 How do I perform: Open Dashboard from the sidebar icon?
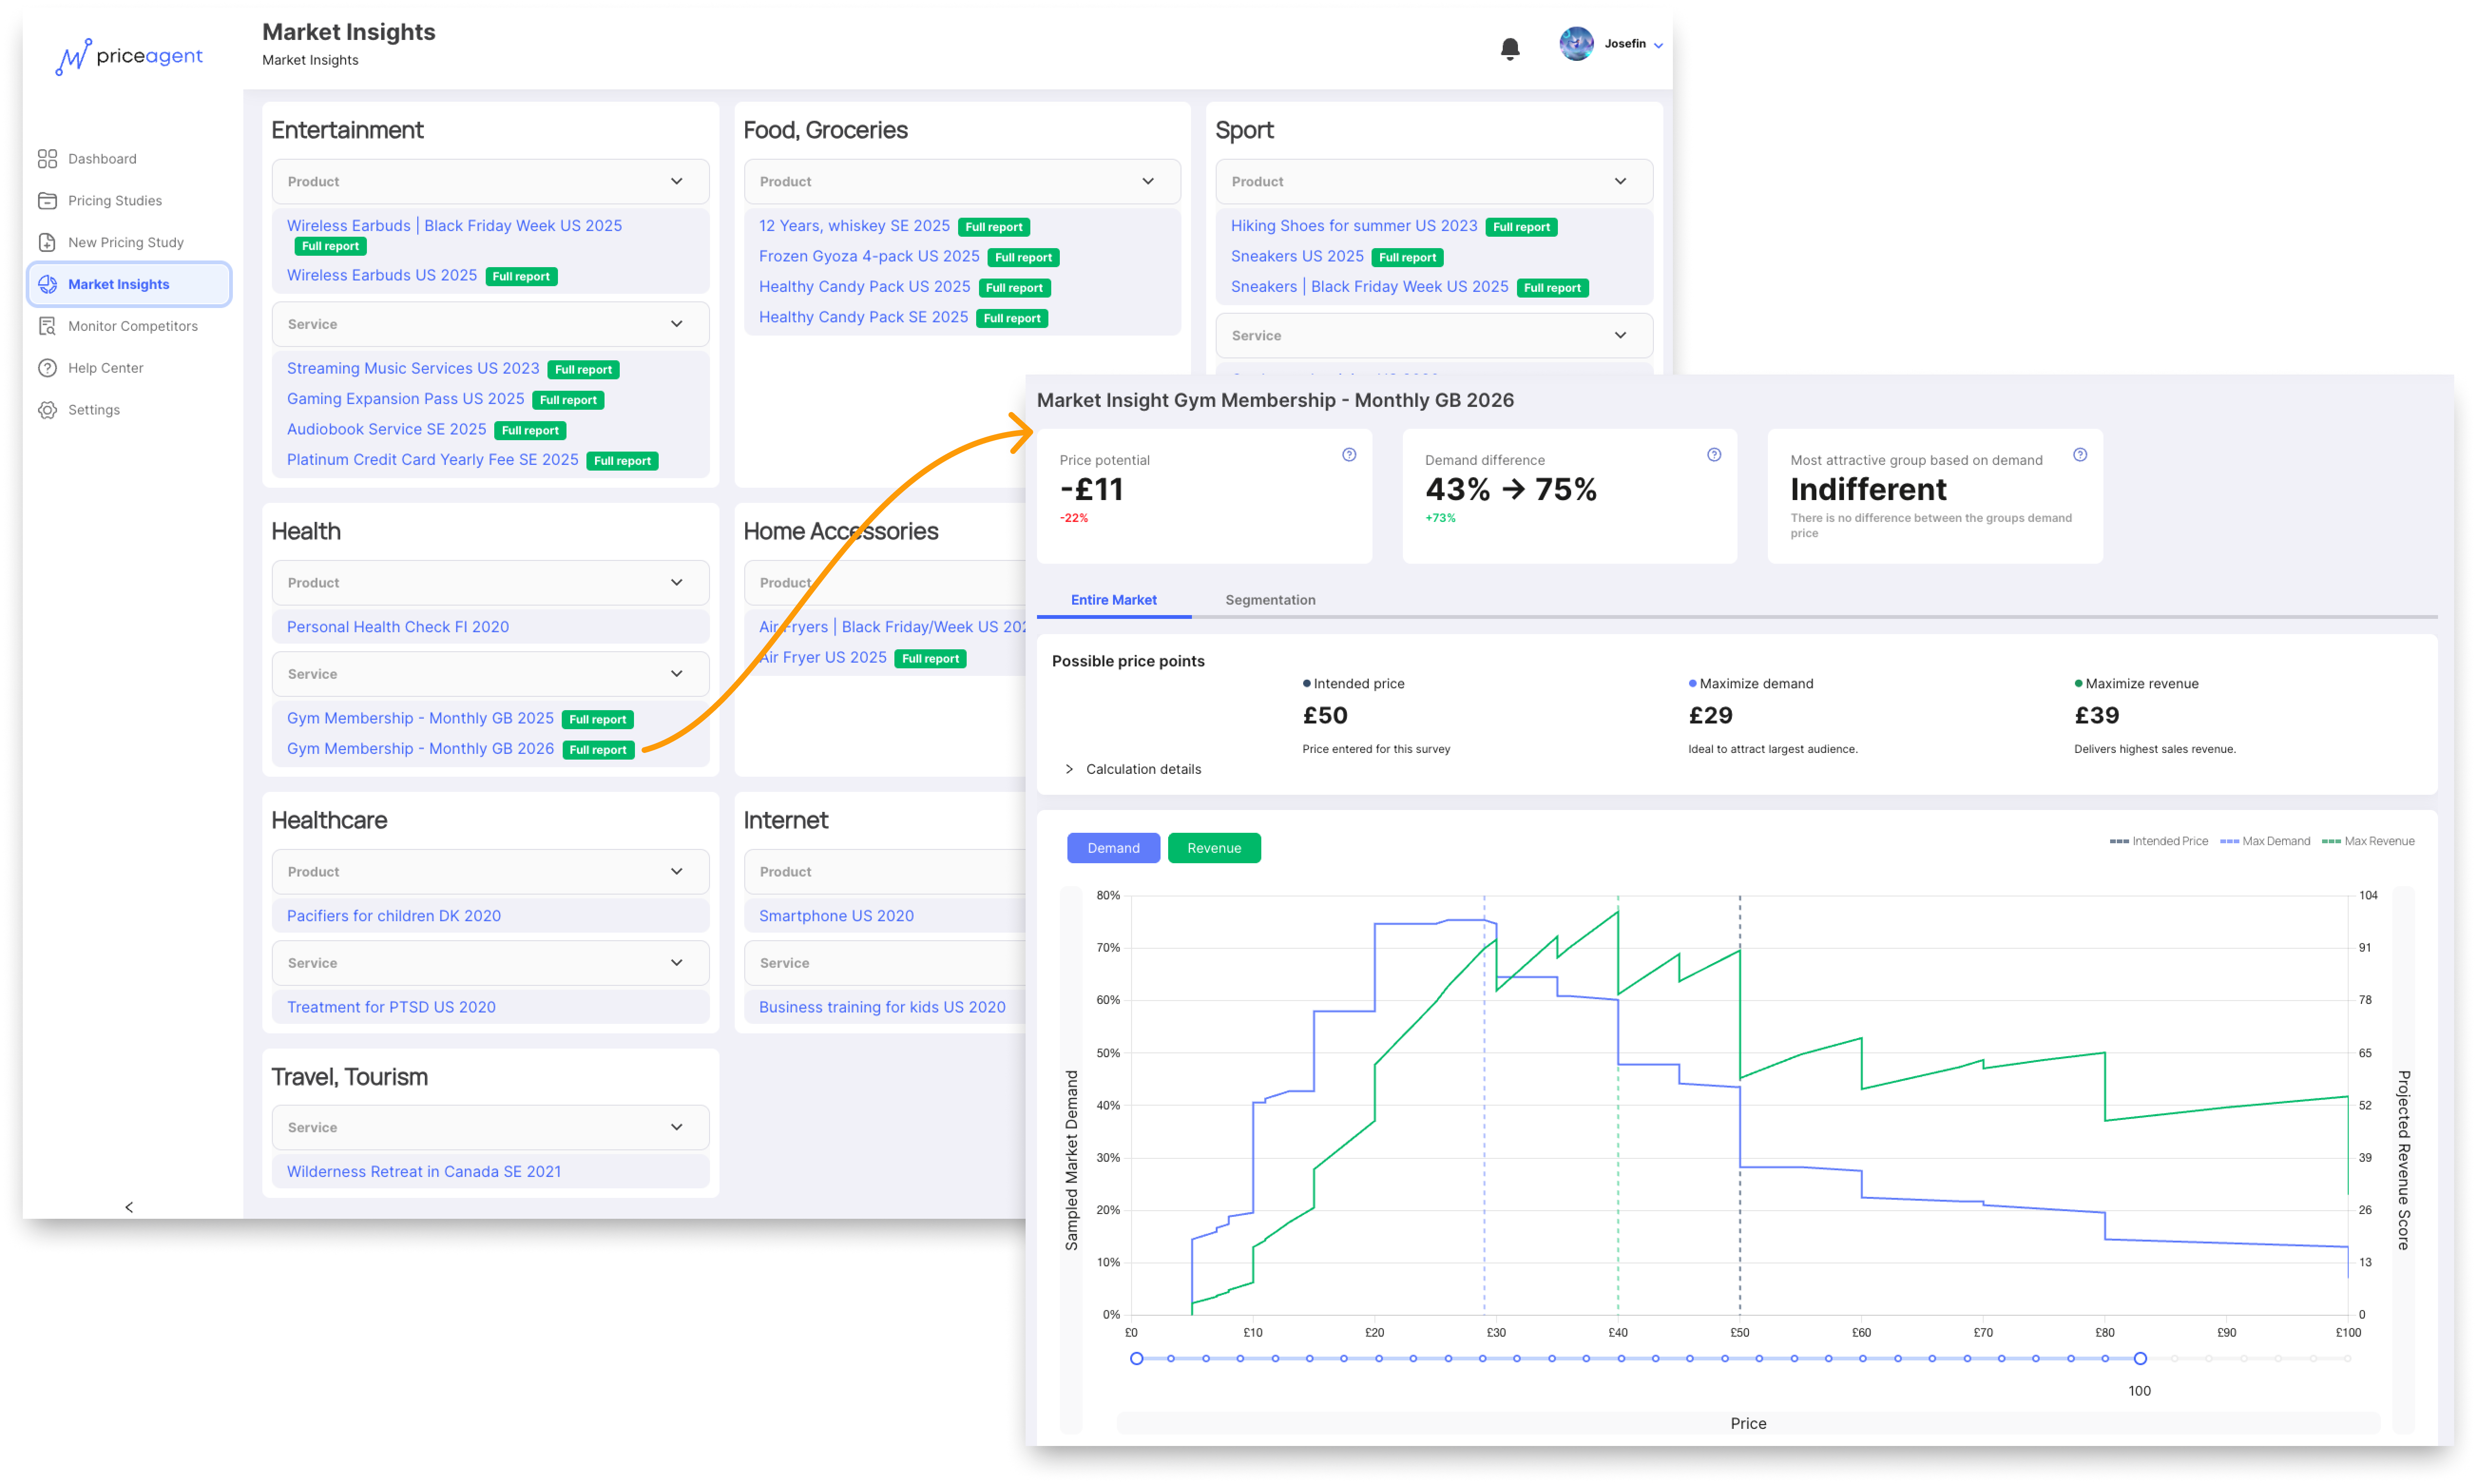(x=47, y=159)
